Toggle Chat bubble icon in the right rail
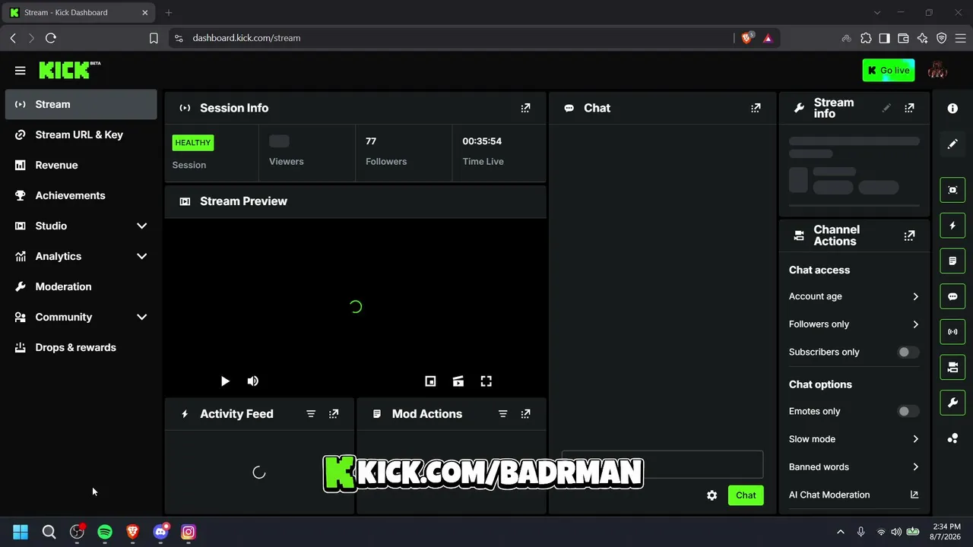The image size is (973, 547). point(952,296)
